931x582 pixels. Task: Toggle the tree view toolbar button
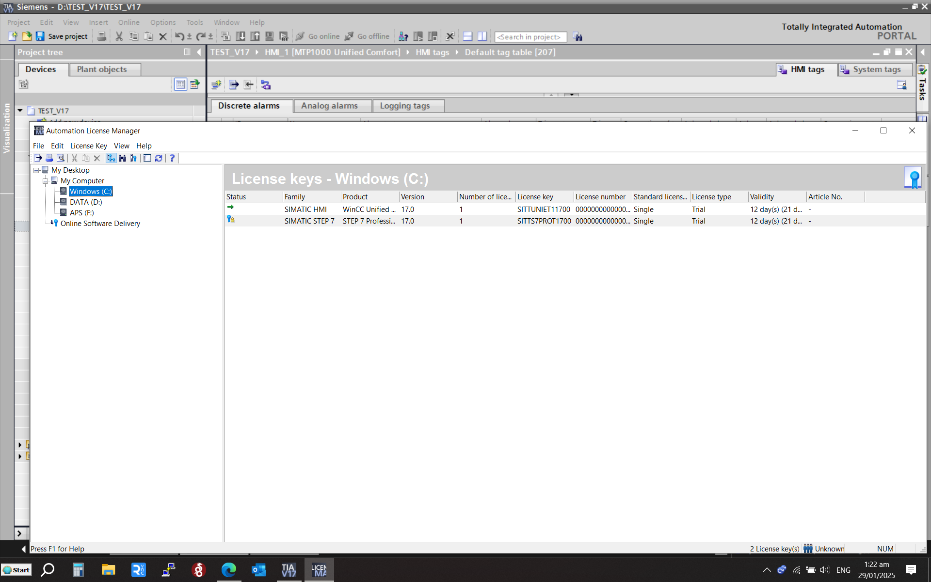click(x=111, y=158)
